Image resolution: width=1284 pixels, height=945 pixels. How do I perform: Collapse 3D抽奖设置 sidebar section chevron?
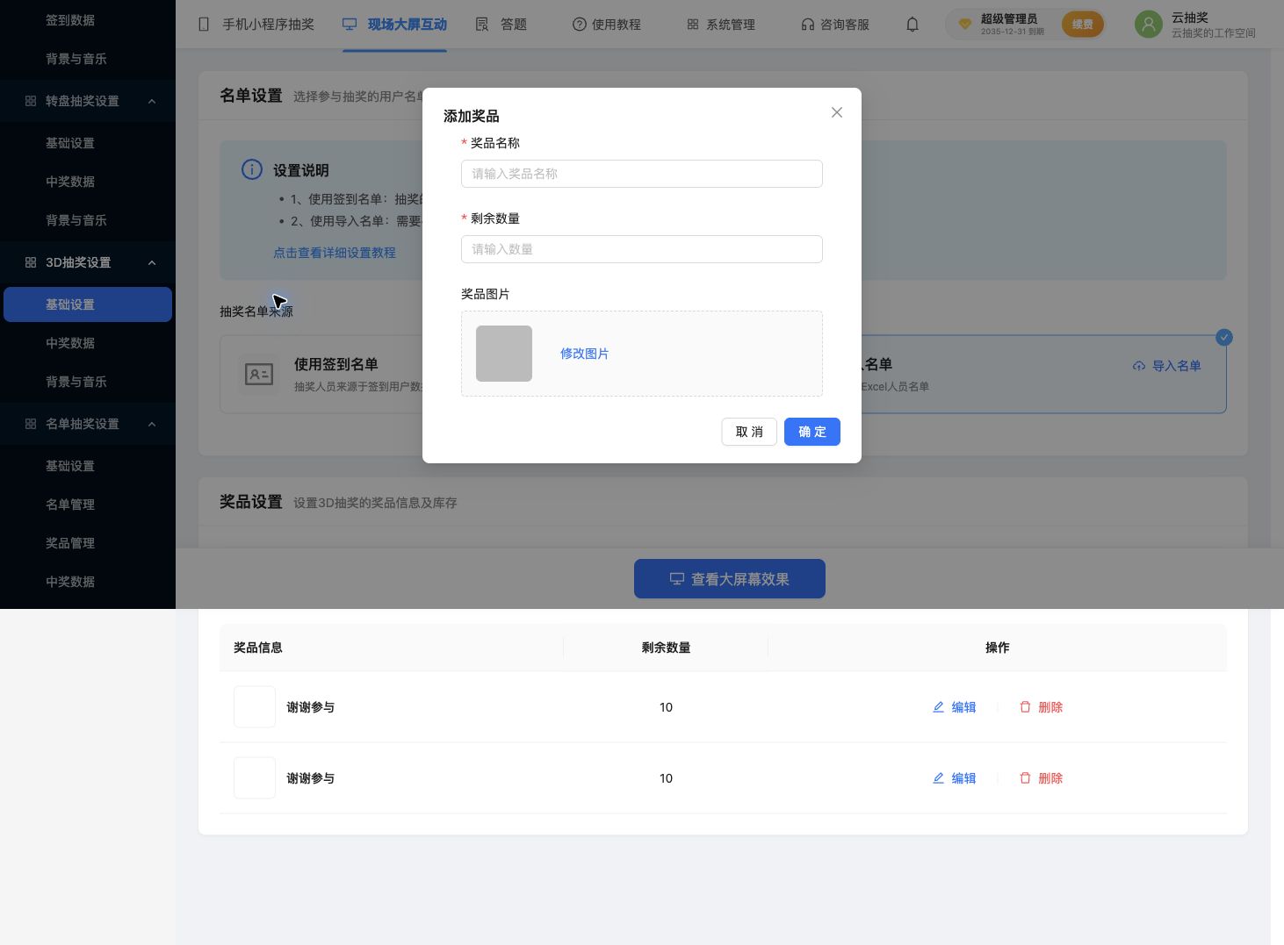(152, 262)
